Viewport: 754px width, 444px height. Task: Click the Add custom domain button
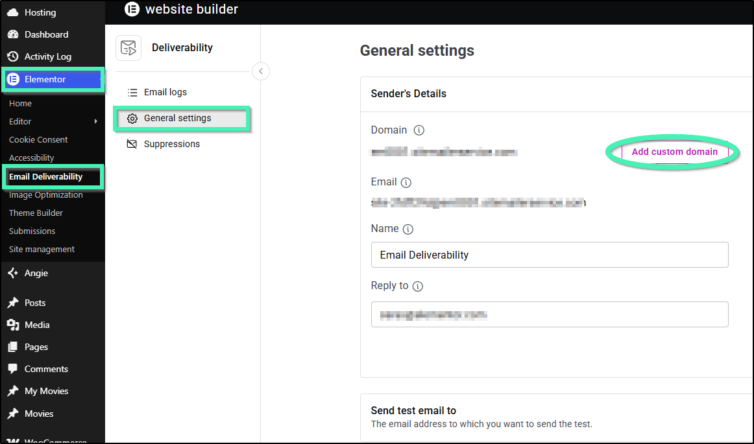[x=675, y=152]
